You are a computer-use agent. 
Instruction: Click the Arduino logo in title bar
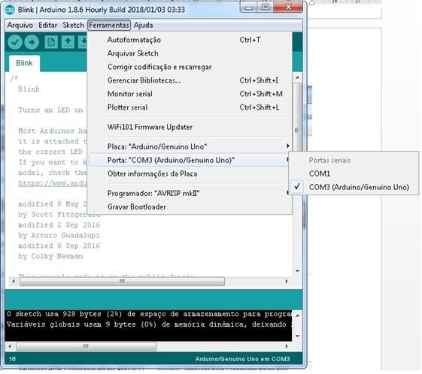click(10, 10)
